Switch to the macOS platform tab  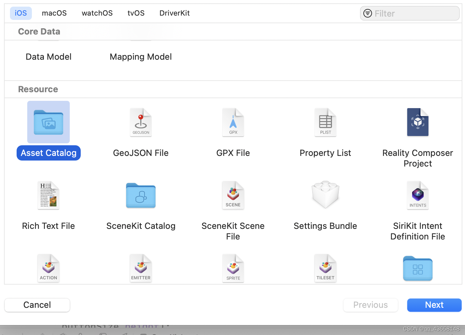point(54,13)
